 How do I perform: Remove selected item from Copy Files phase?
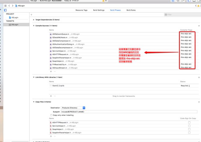pos(55,136)
